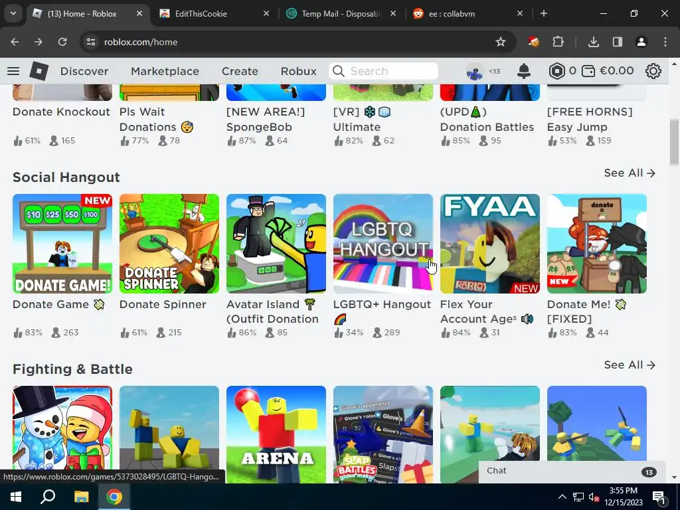Screen dimensions: 680x510
Task: Open the Donate Game thumbnail
Action: click(x=62, y=244)
